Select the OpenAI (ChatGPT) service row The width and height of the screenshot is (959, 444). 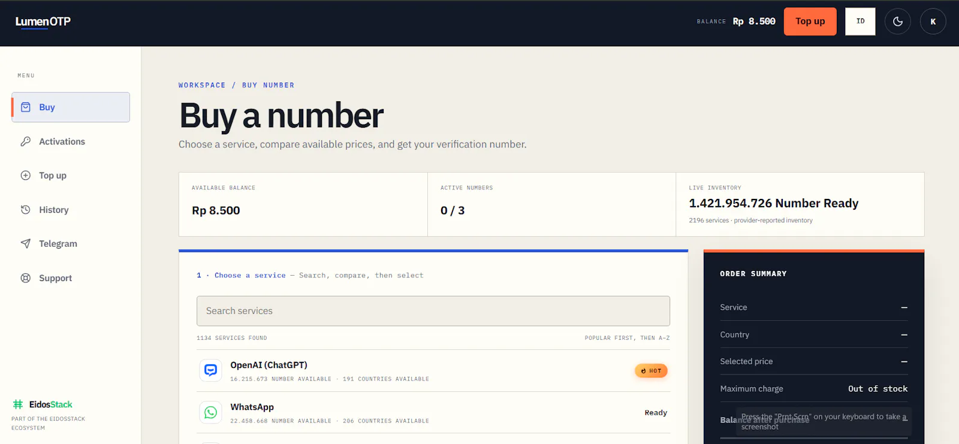pyautogui.click(x=433, y=371)
